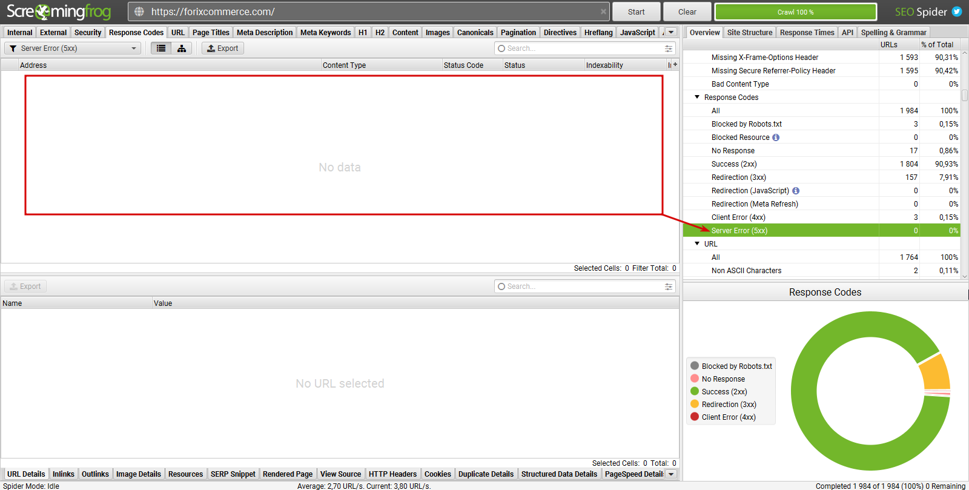This screenshot has width=969, height=490.
Task: Select Missing X-Frame-Options Header row
Action: (x=821, y=58)
